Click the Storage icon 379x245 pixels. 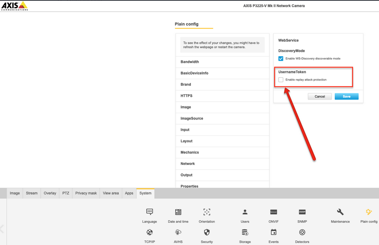pos(245,233)
